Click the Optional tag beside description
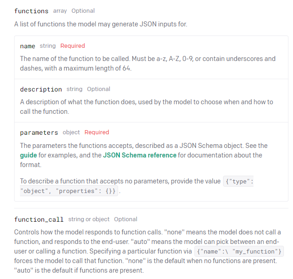This screenshot has height=279, width=293. point(99,89)
